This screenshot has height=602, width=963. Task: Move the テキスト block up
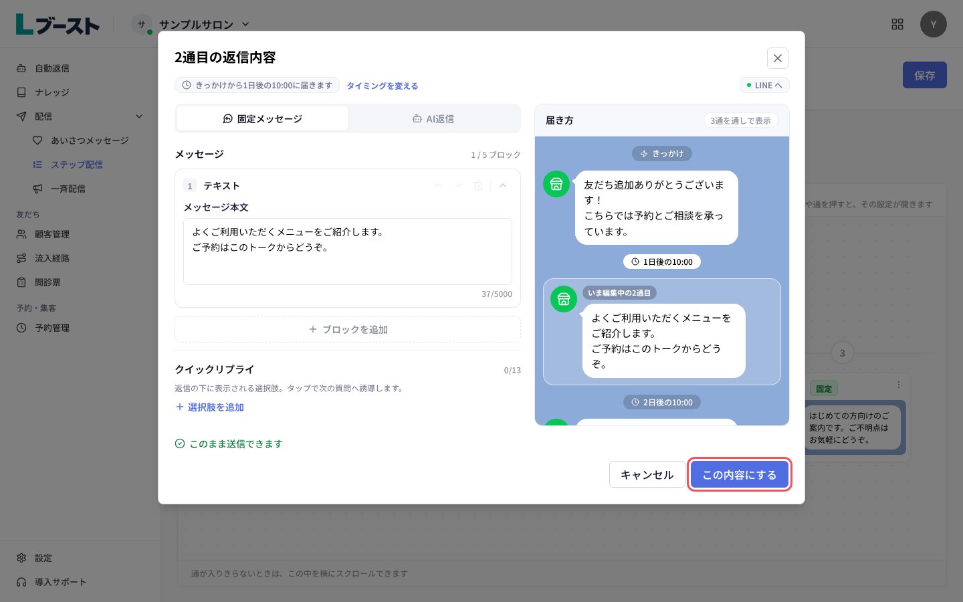coord(438,185)
